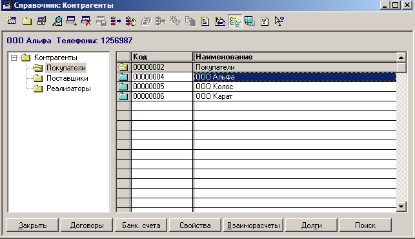This screenshot has height=239, width=415.
Task: Click the item icon next to ООО Альфа
Action: click(123, 77)
